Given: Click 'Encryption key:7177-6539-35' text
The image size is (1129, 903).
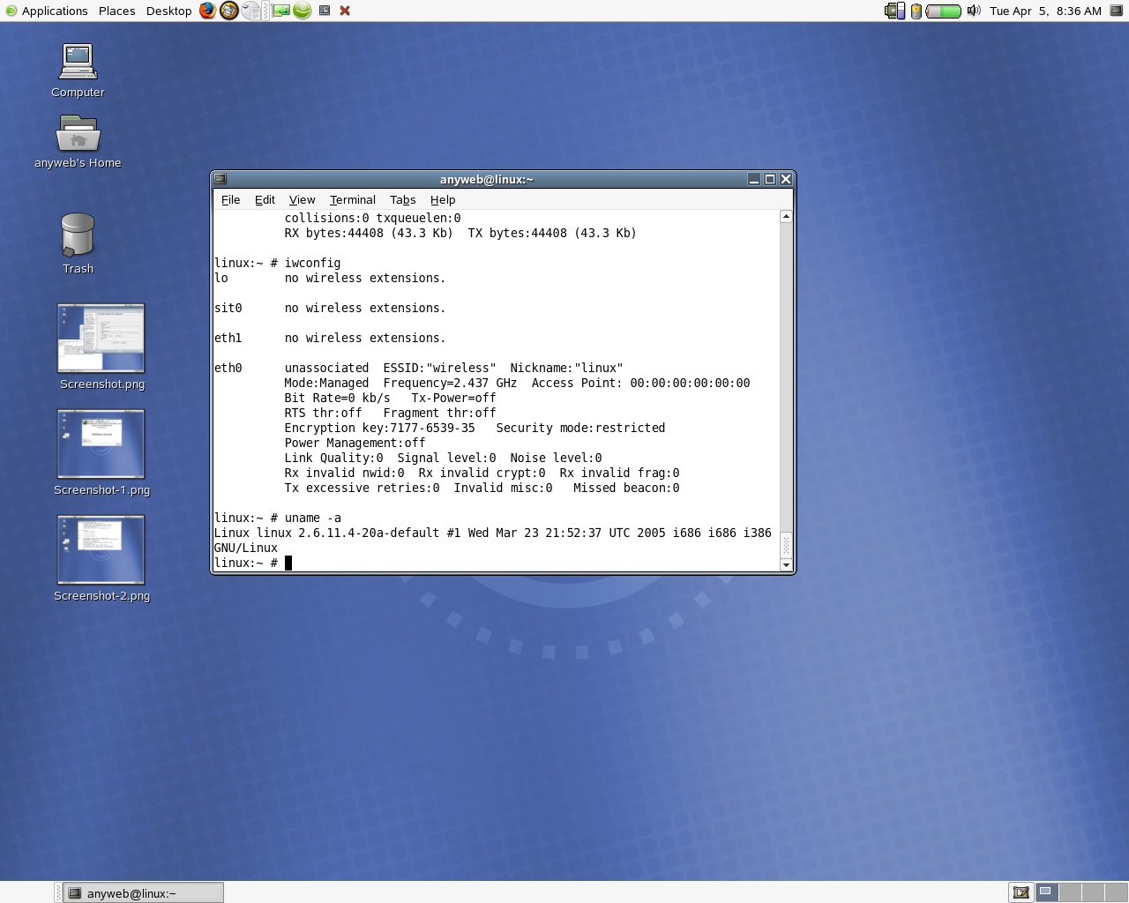Looking at the screenshot, I should [379, 428].
